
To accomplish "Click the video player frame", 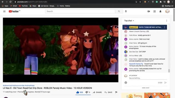I will (x=61, y=50).
